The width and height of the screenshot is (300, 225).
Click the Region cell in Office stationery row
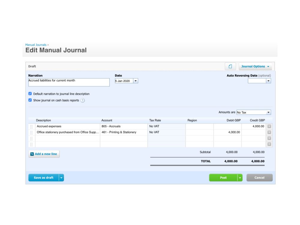point(199,132)
